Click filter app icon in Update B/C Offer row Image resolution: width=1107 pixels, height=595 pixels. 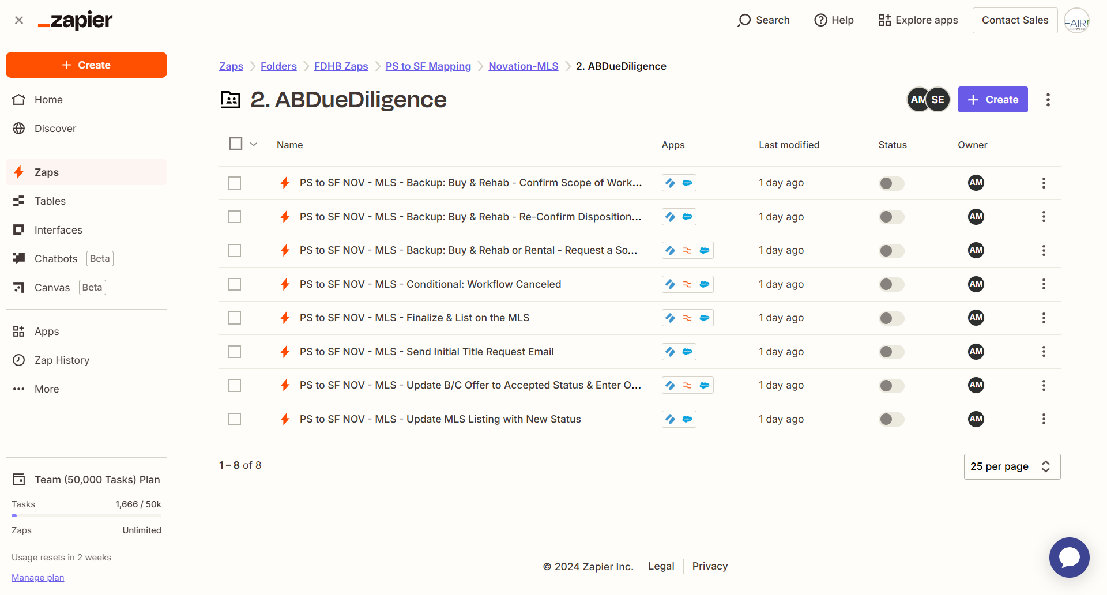click(687, 386)
